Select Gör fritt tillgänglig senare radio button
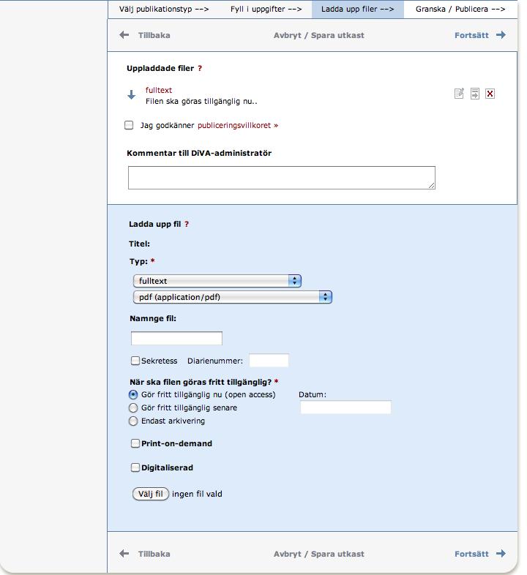This screenshot has height=575, width=527. click(133, 407)
